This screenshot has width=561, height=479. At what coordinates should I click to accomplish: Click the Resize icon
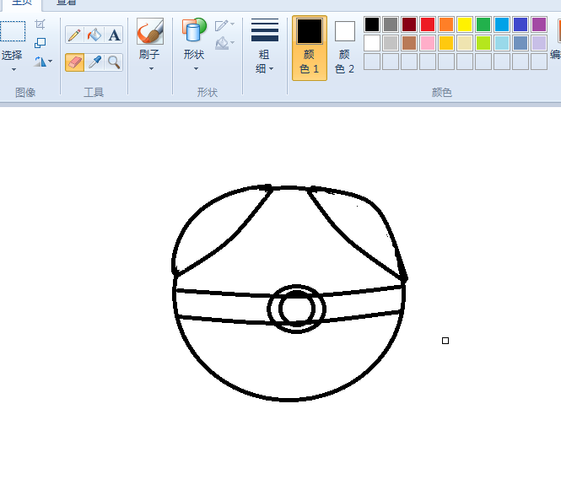click(40, 42)
